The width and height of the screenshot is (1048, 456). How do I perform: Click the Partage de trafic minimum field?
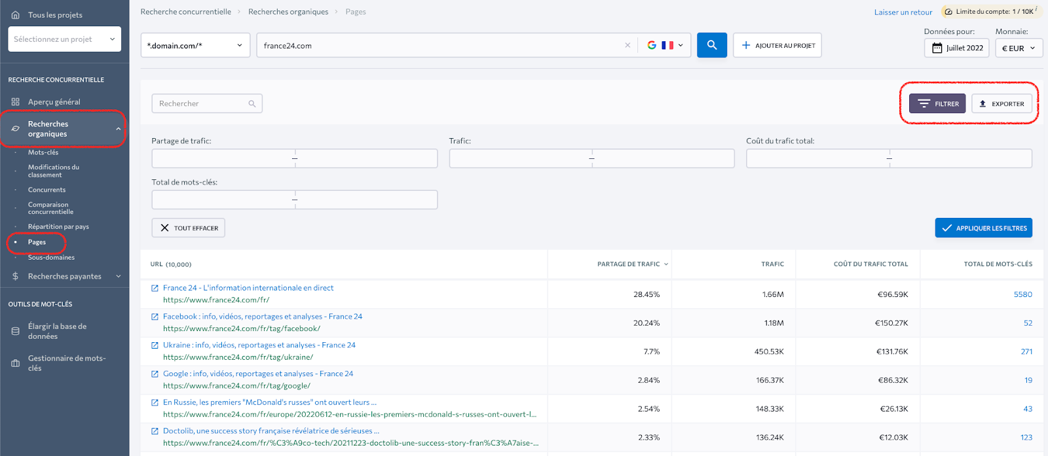[223, 158]
